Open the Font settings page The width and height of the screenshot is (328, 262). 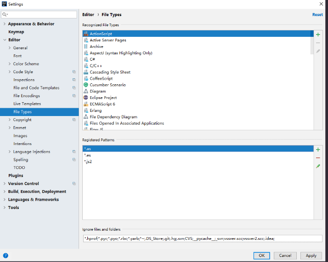coord(17,56)
